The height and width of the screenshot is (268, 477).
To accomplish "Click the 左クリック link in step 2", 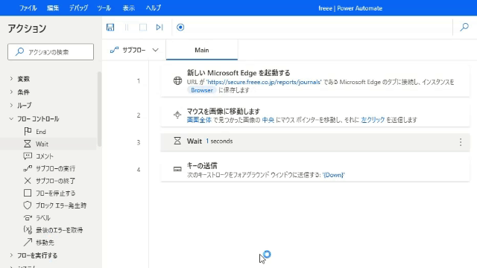I will click(373, 120).
